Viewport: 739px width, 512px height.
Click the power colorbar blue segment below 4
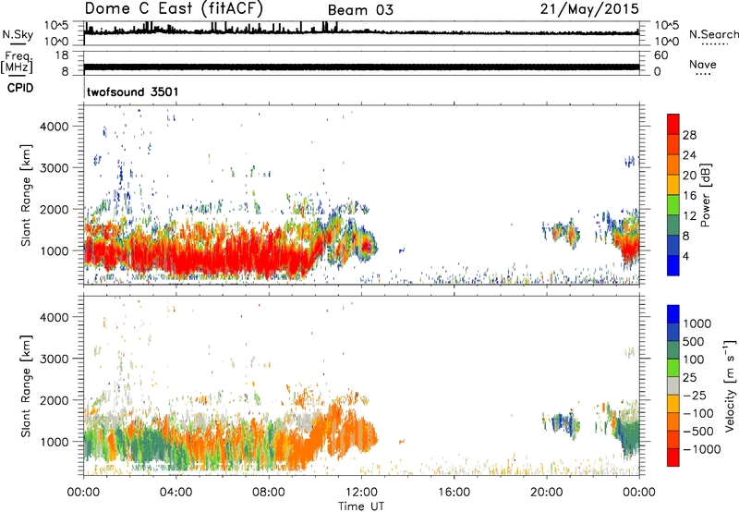click(673, 266)
